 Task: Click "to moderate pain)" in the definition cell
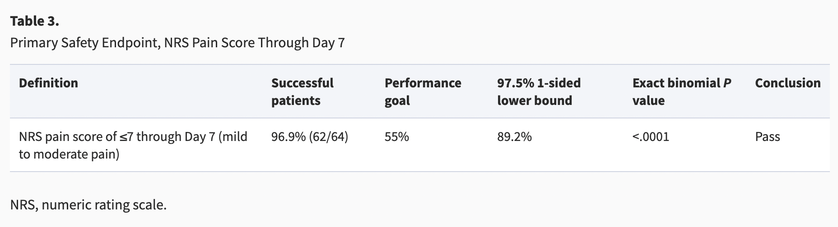[x=69, y=154]
